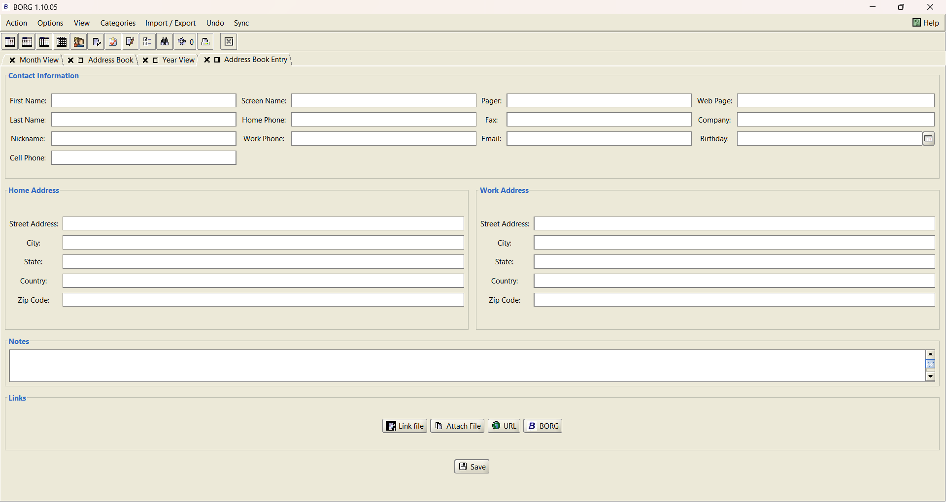Viewport: 946px width, 502px height.
Task: Click the binoculars search icon
Action: pos(165,42)
